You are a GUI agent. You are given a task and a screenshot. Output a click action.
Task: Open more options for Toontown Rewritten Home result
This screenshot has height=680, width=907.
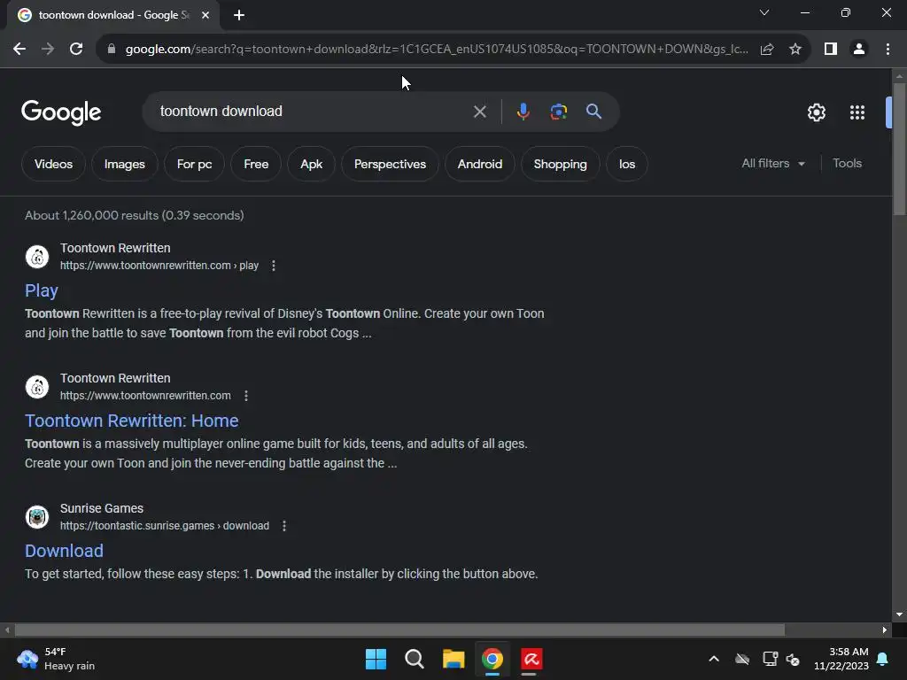(x=246, y=396)
